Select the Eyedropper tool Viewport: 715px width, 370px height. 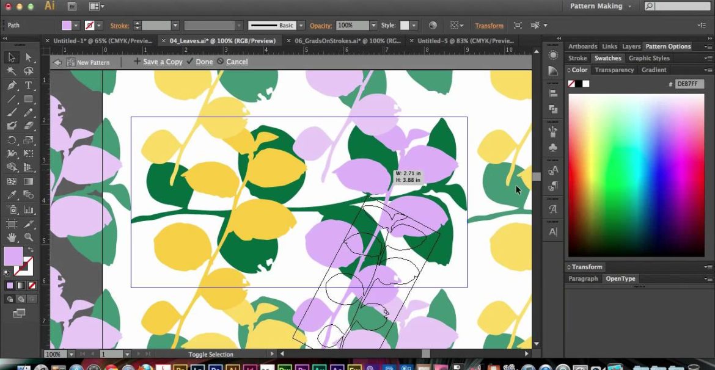click(x=12, y=195)
